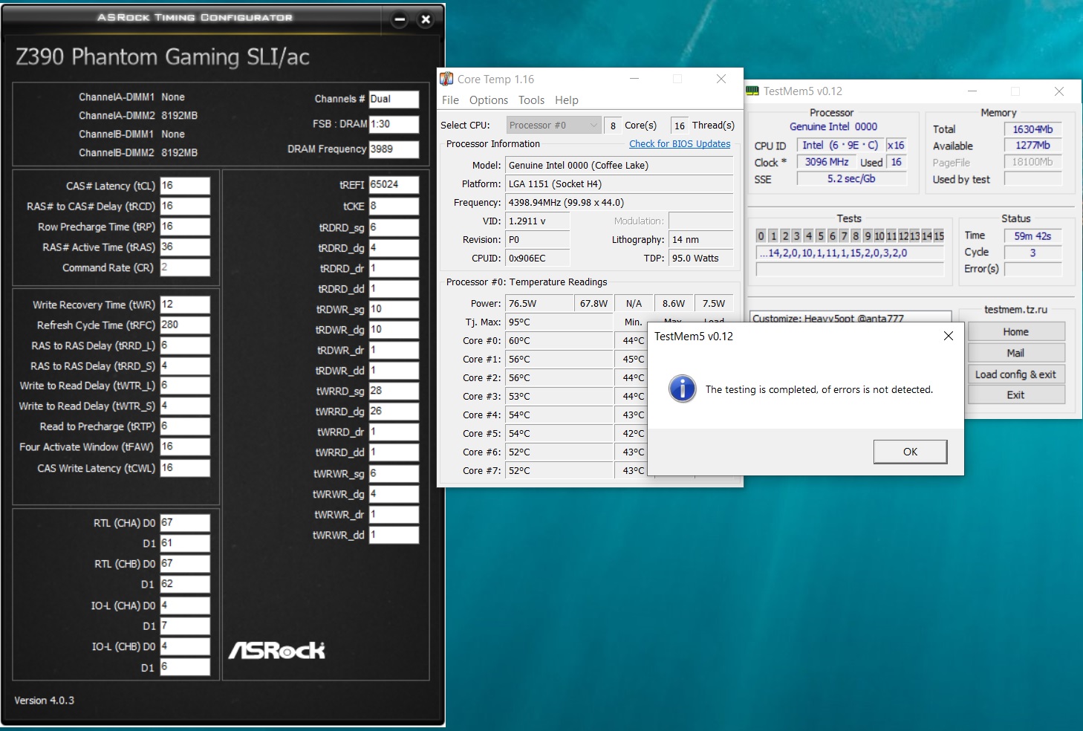Minimize the Core Temp window

coord(634,79)
